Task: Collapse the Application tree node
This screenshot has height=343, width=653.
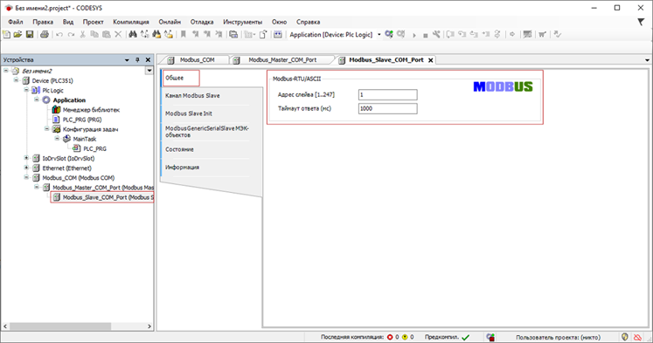Action: click(x=37, y=99)
